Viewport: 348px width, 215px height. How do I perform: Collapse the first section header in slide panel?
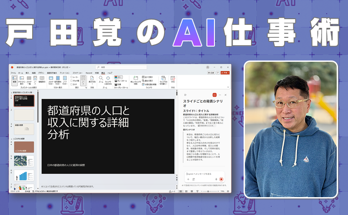pyautogui.click(x=12, y=92)
